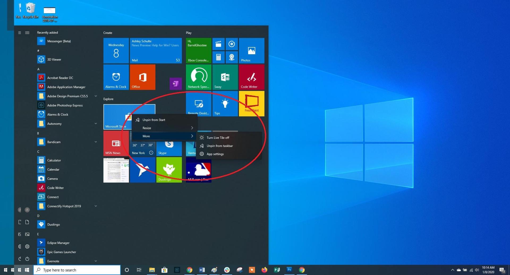
Task: Click the taskbar search field
Action: pos(77,270)
